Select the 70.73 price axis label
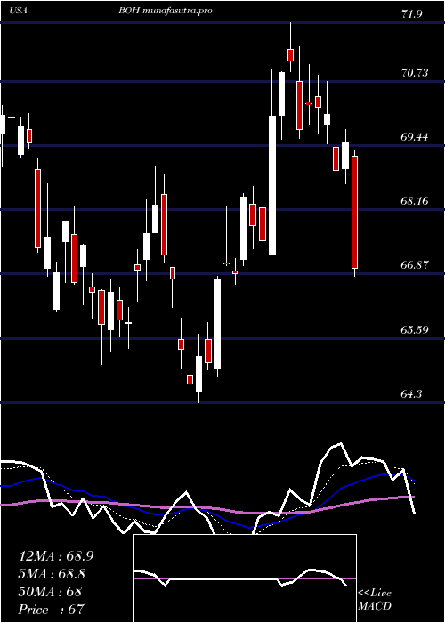Image resolution: width=445 pixels, height=623 pixels. coord(415,73)
